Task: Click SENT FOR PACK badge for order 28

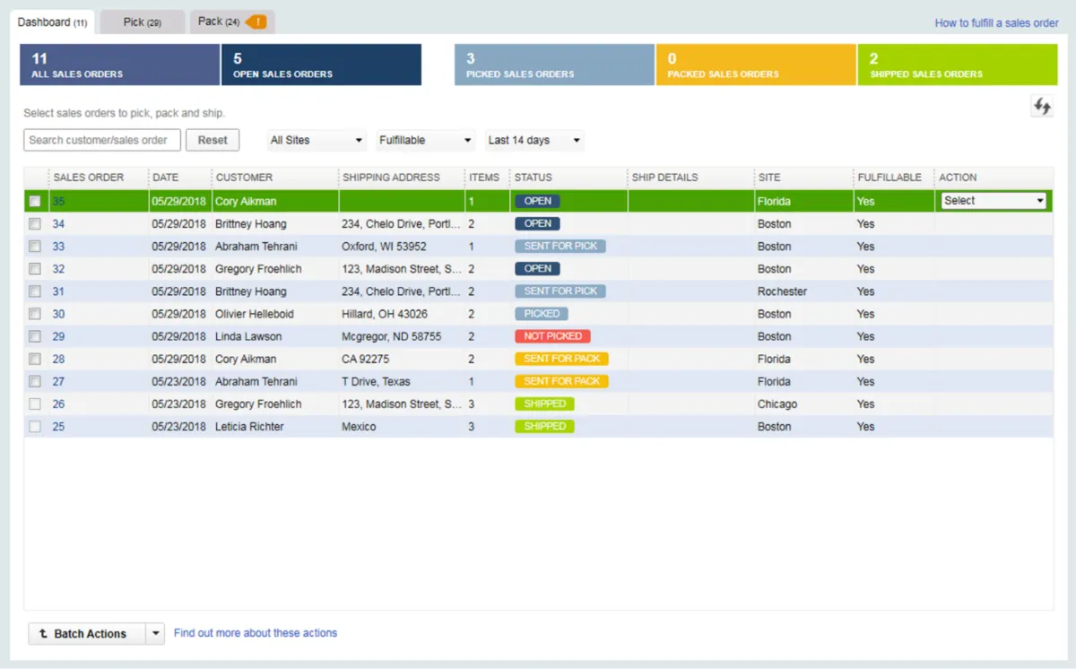Action: 561,359
